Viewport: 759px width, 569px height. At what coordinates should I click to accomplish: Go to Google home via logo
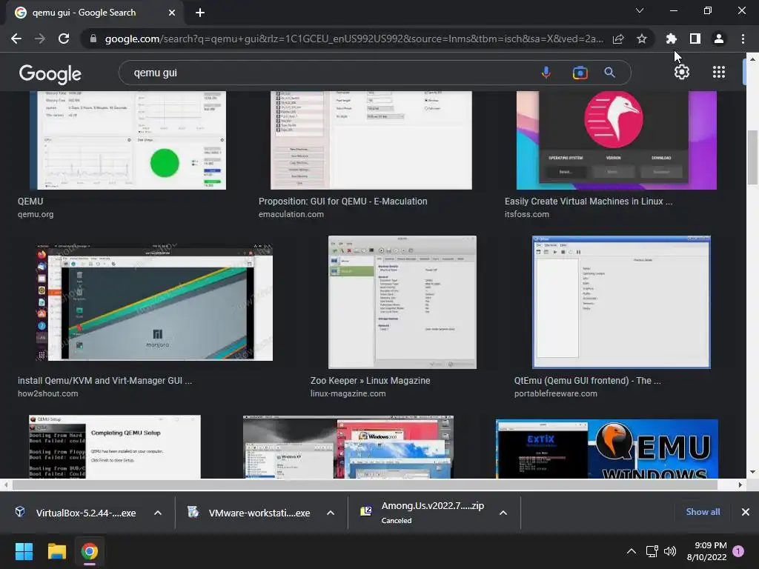coord(50,73)
